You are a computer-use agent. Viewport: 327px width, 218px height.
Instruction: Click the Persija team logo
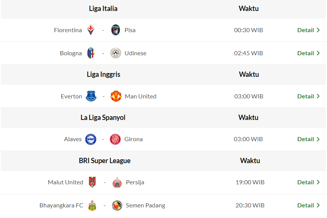pyautogui.click(x=117, y=182)
